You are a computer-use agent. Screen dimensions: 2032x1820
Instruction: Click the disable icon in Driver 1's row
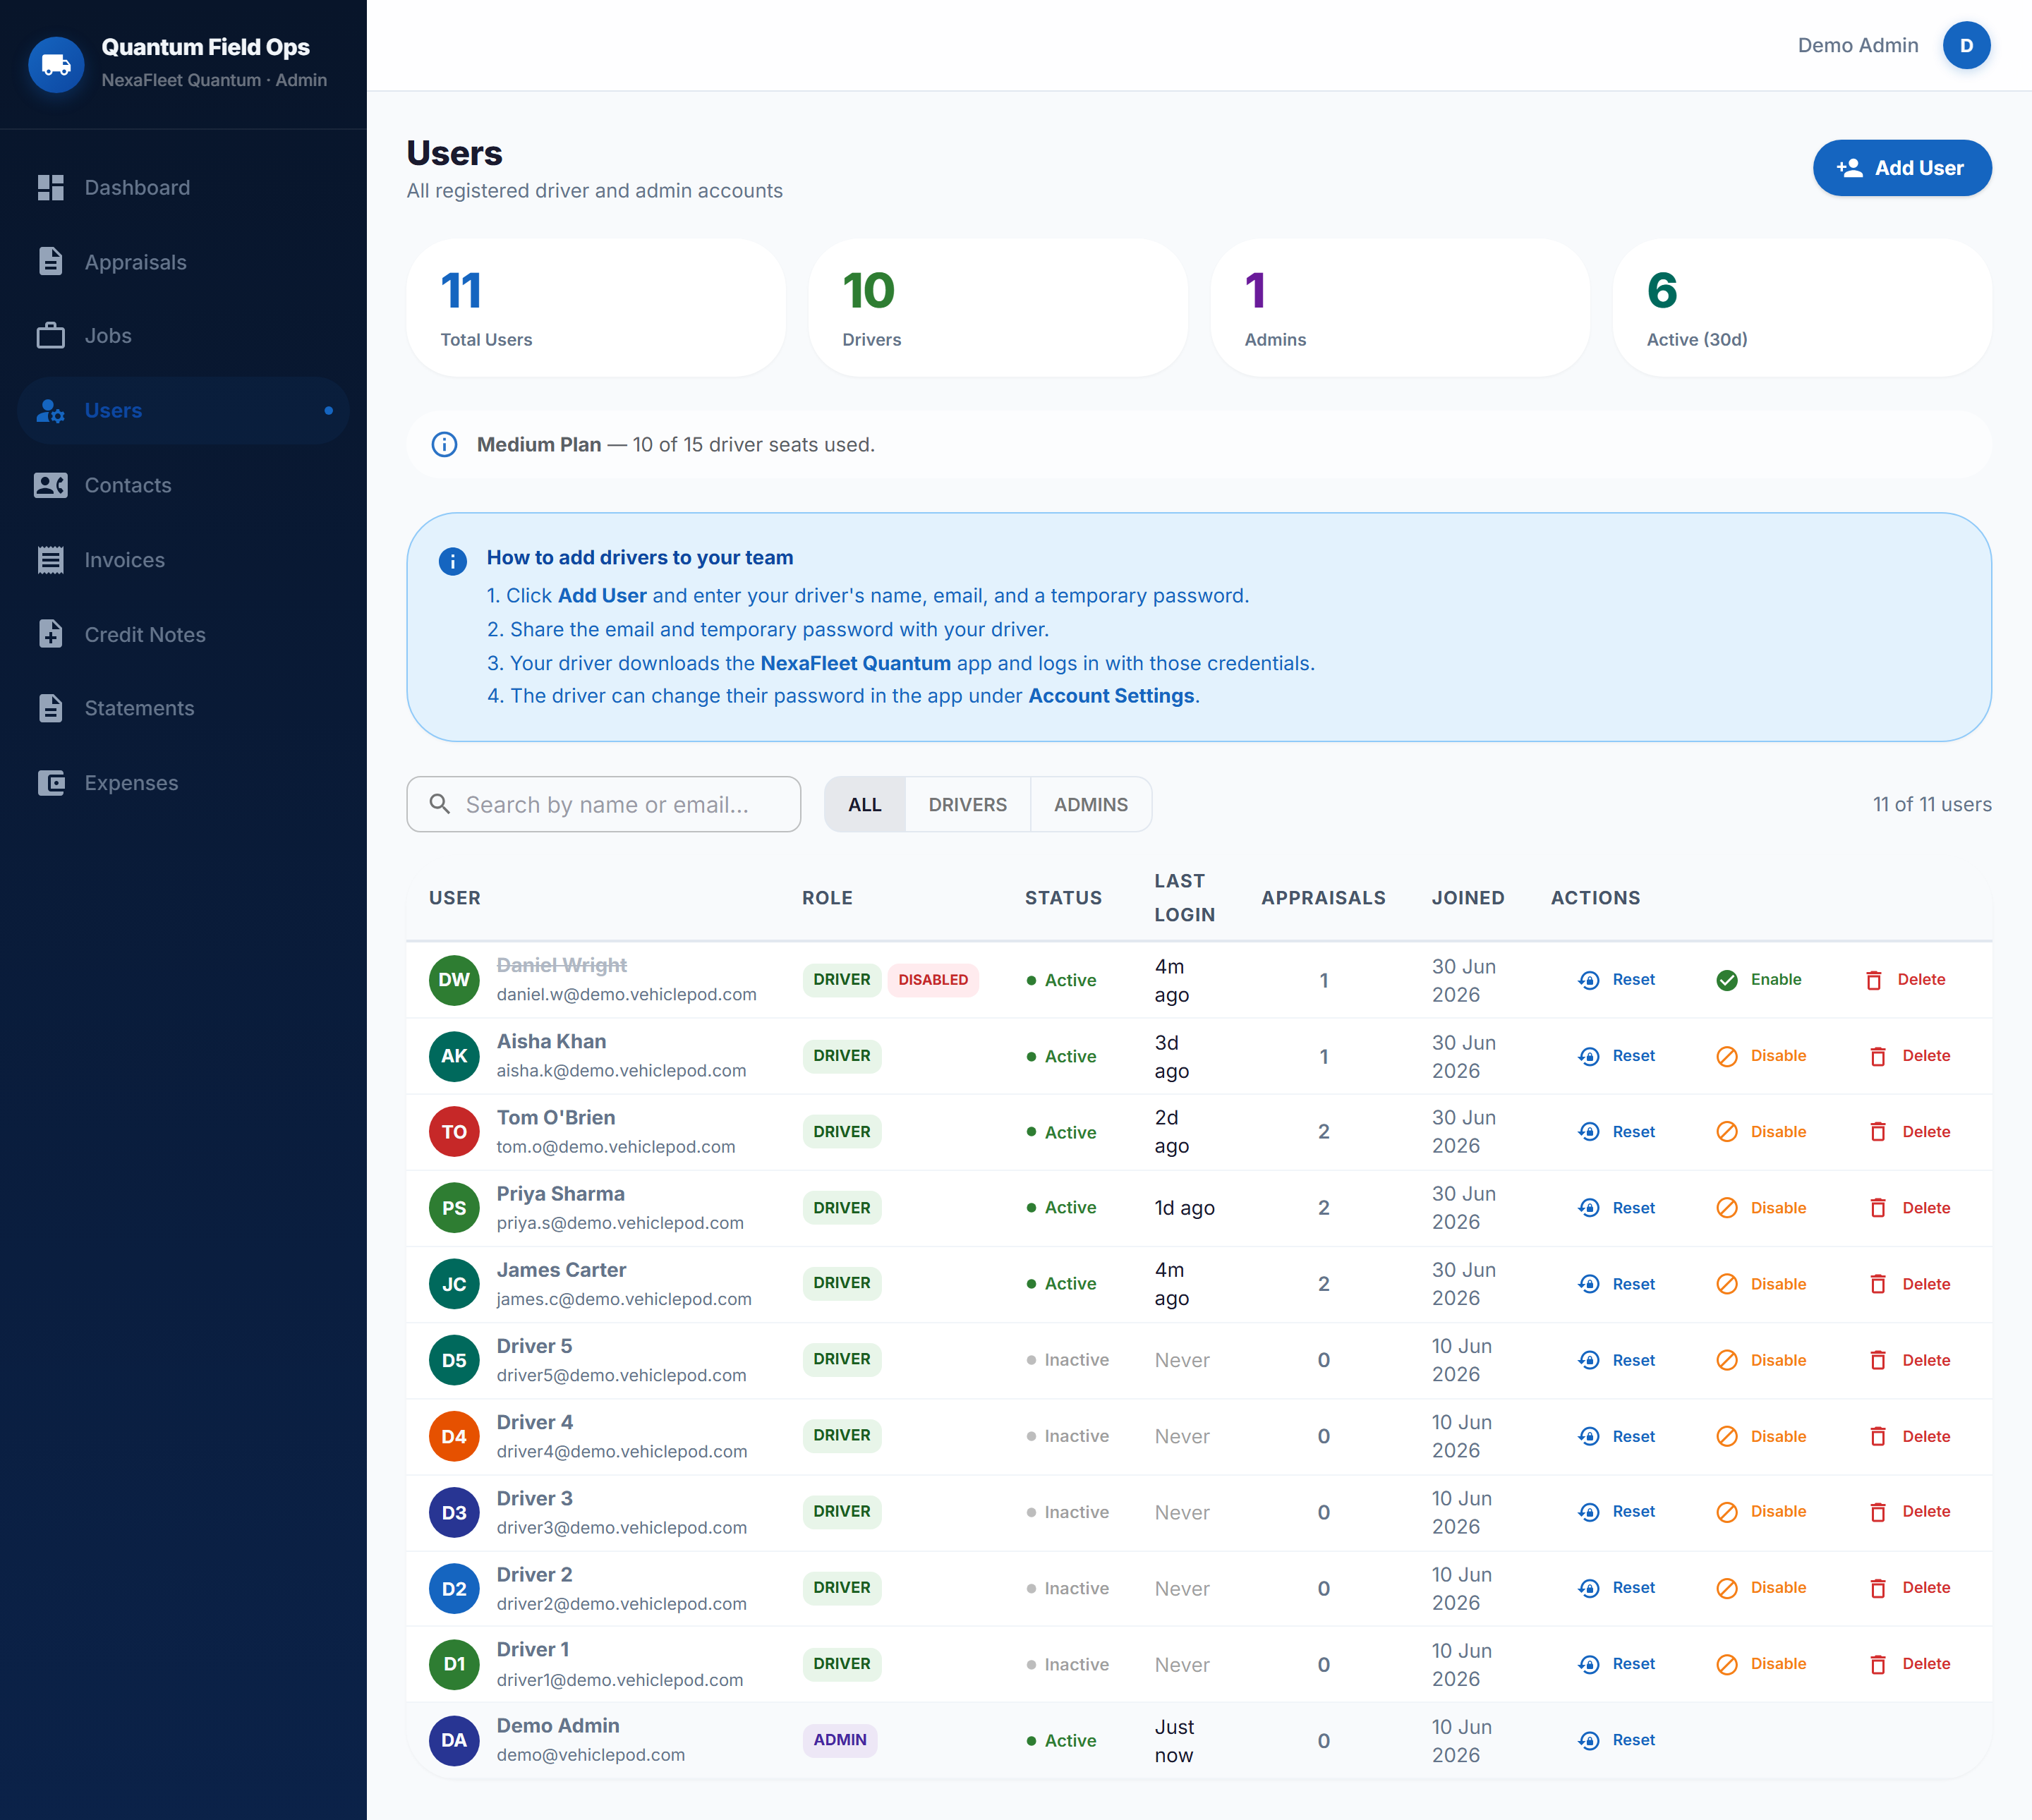[x=1727, y=1664]
